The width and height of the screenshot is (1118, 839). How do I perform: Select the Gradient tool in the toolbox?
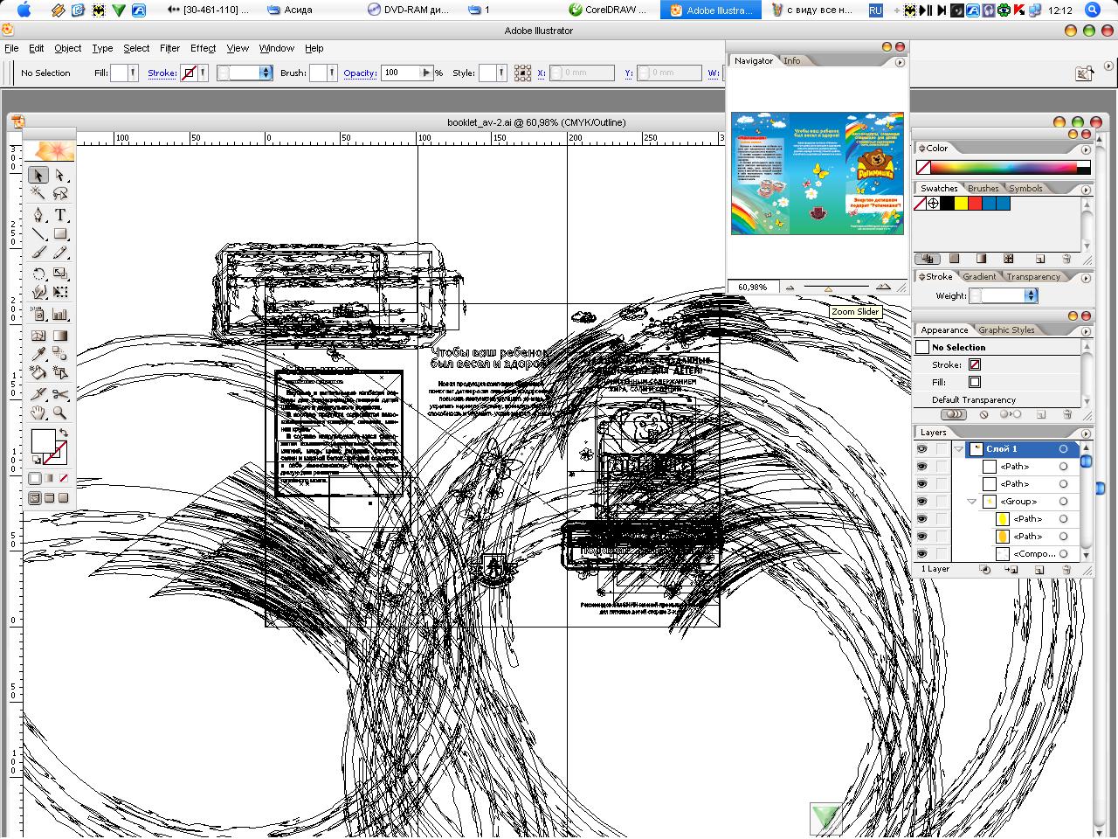pyautogui.click(x=60, y=336)
